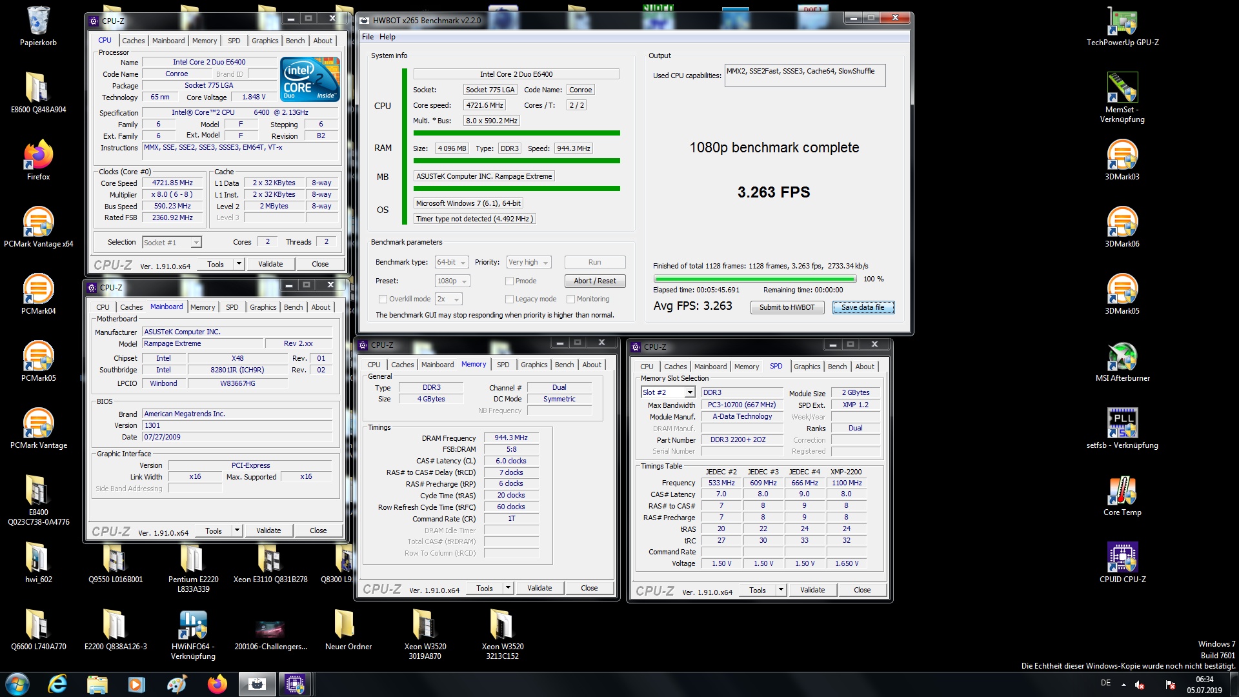Open the Preset 1080p dropdown

coord(452,281)
